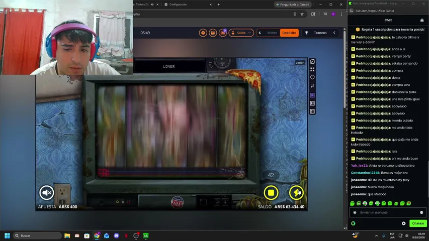The width and height of the screenshot is (429, 241).
Task: Click the swap arrows icon in side panel
Action: point(312,86)
